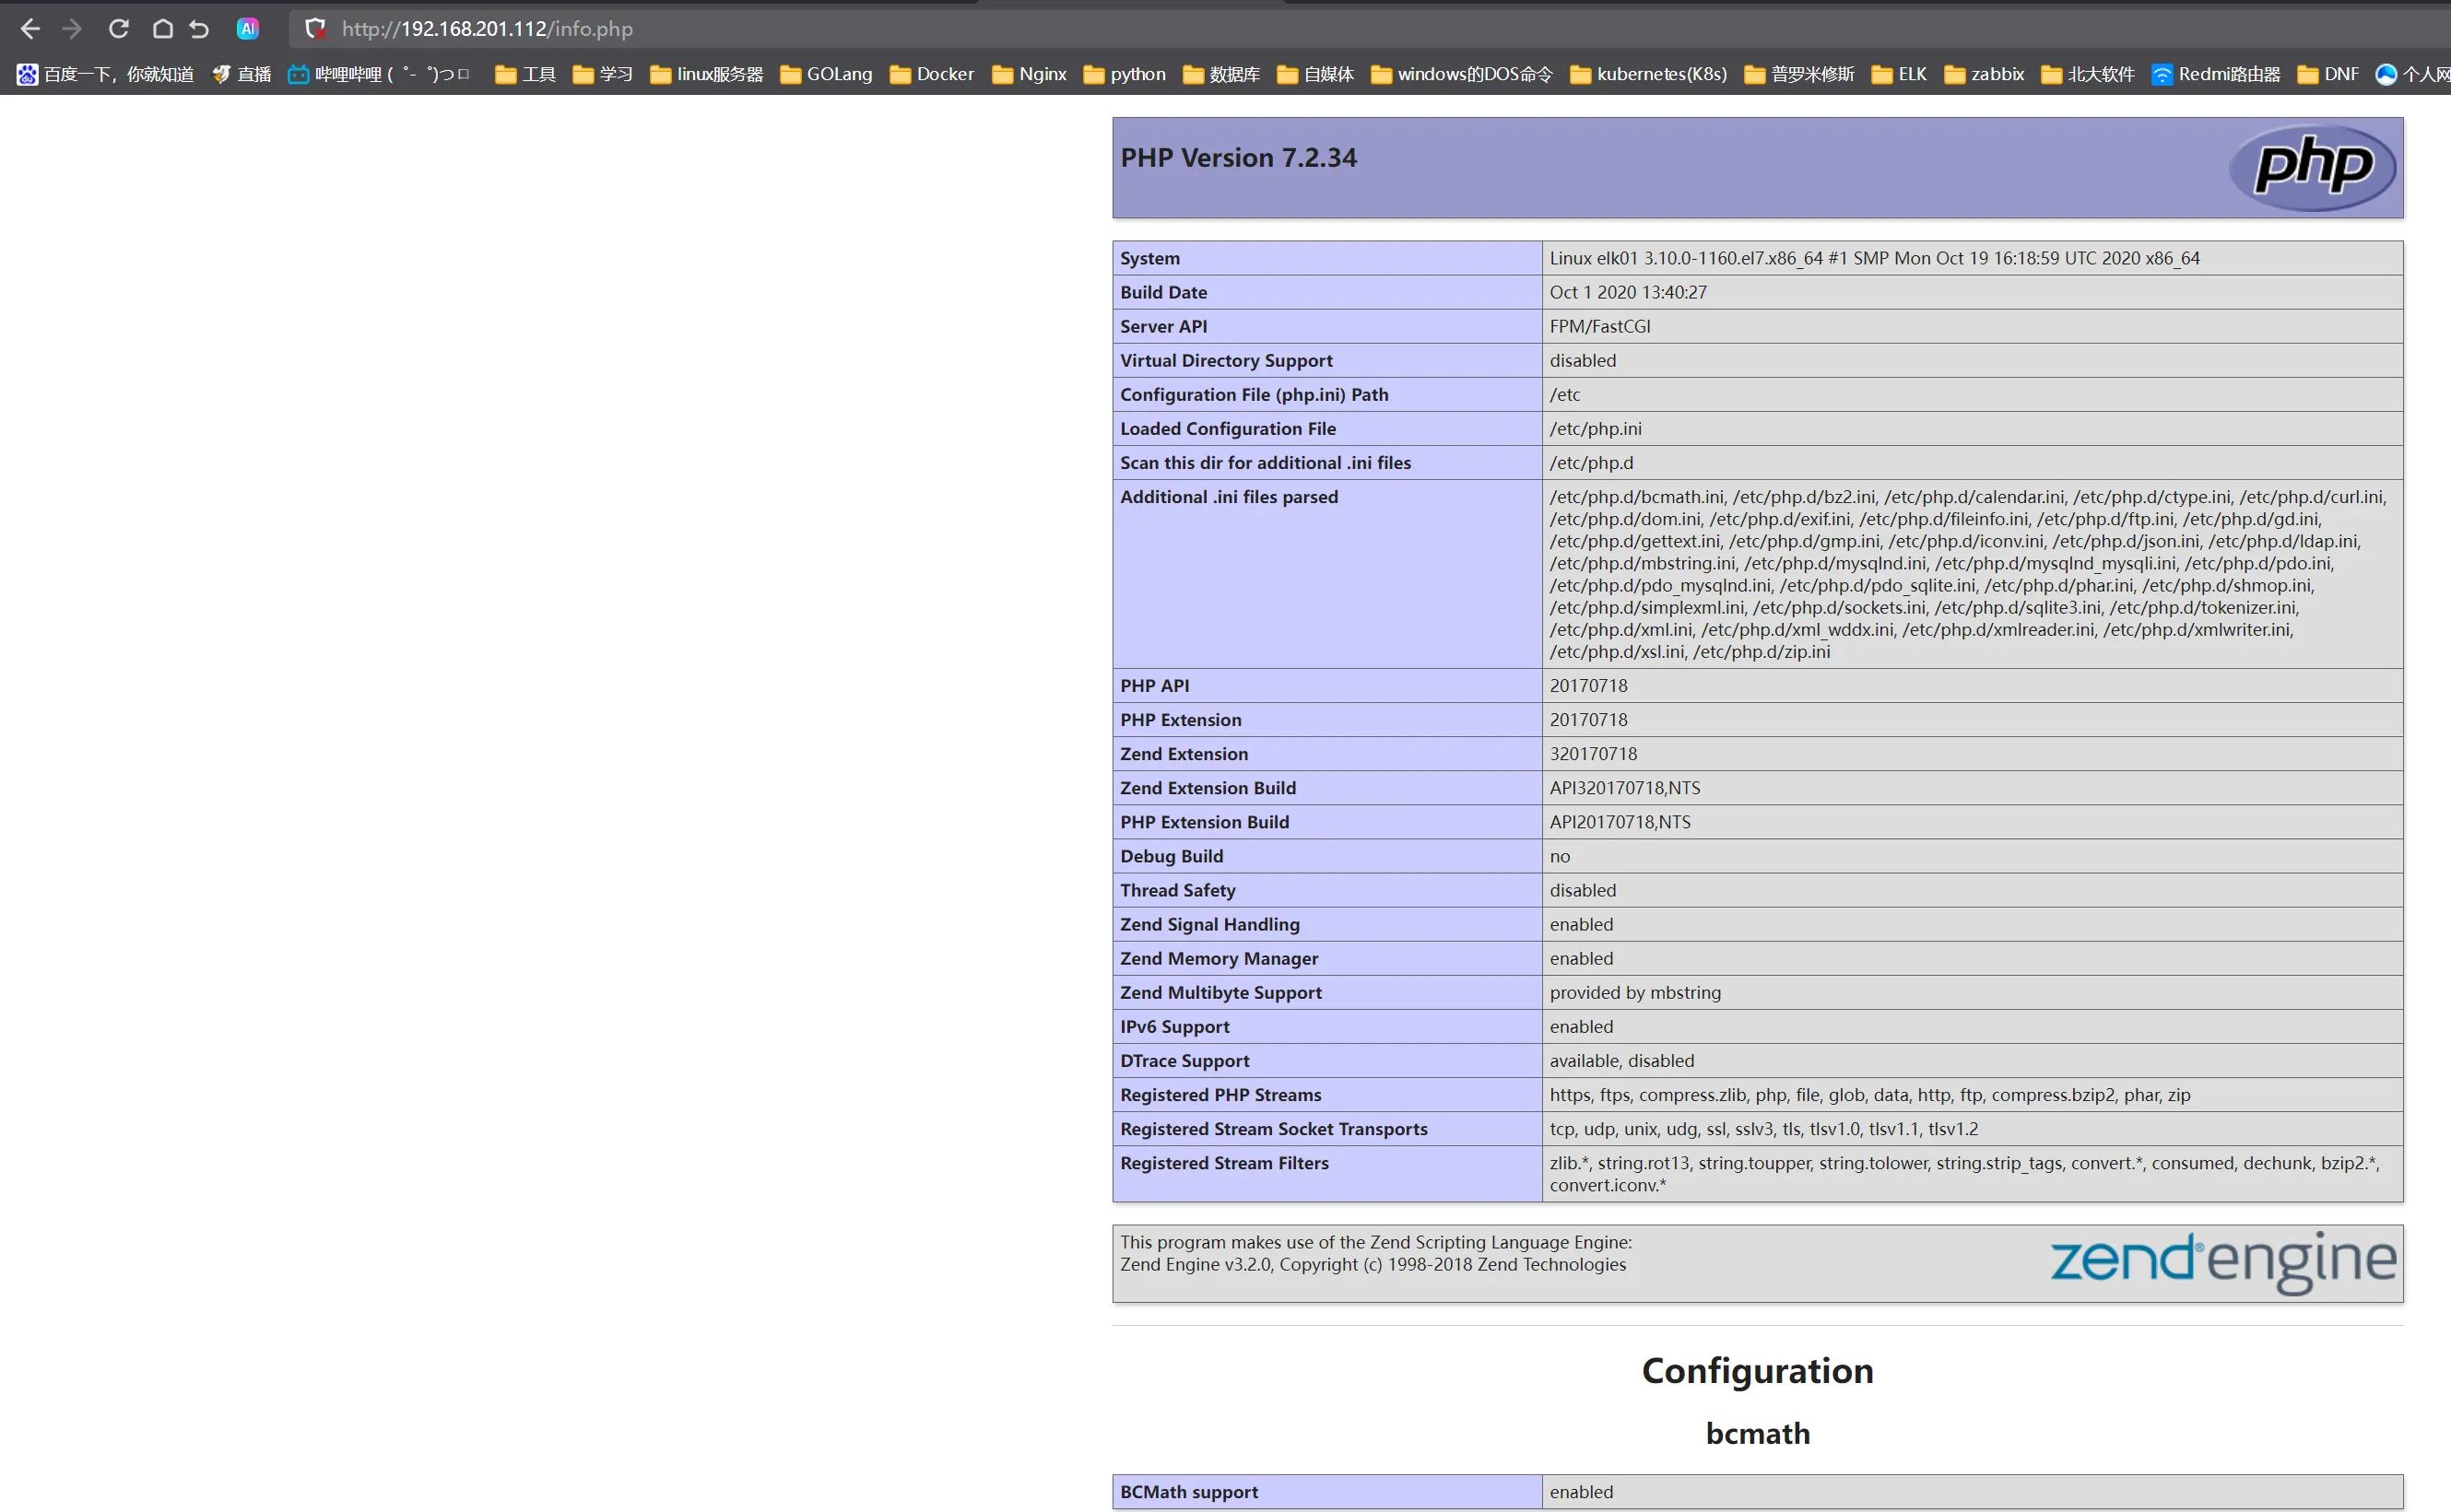
Task: Go to the browser home page
Action: coord(162,29)
